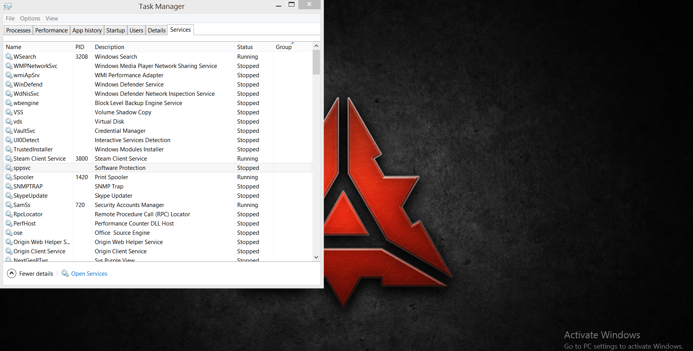
Task: Close the Task Manager window
Action: [x=309, y=4]
